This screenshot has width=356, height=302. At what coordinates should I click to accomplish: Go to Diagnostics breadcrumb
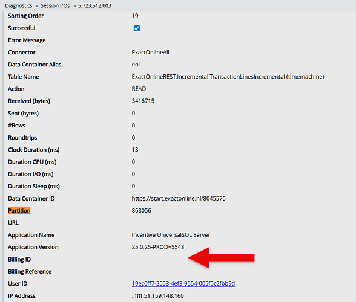(x=19, y=5)
